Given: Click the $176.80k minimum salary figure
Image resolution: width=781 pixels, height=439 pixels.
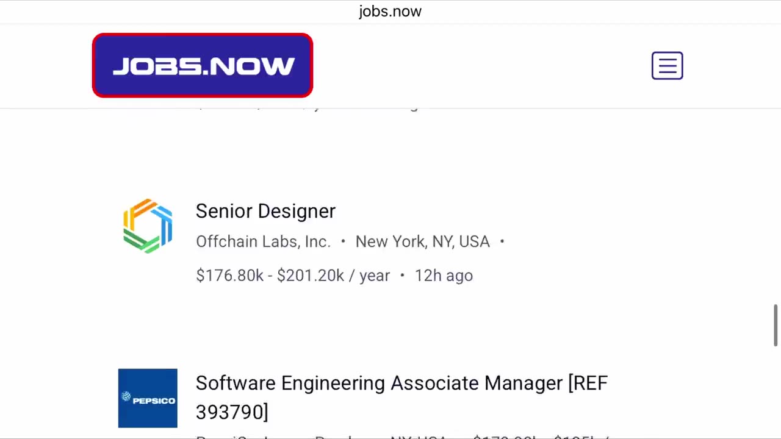Looking at the screenshot, I should pos(229,276).
